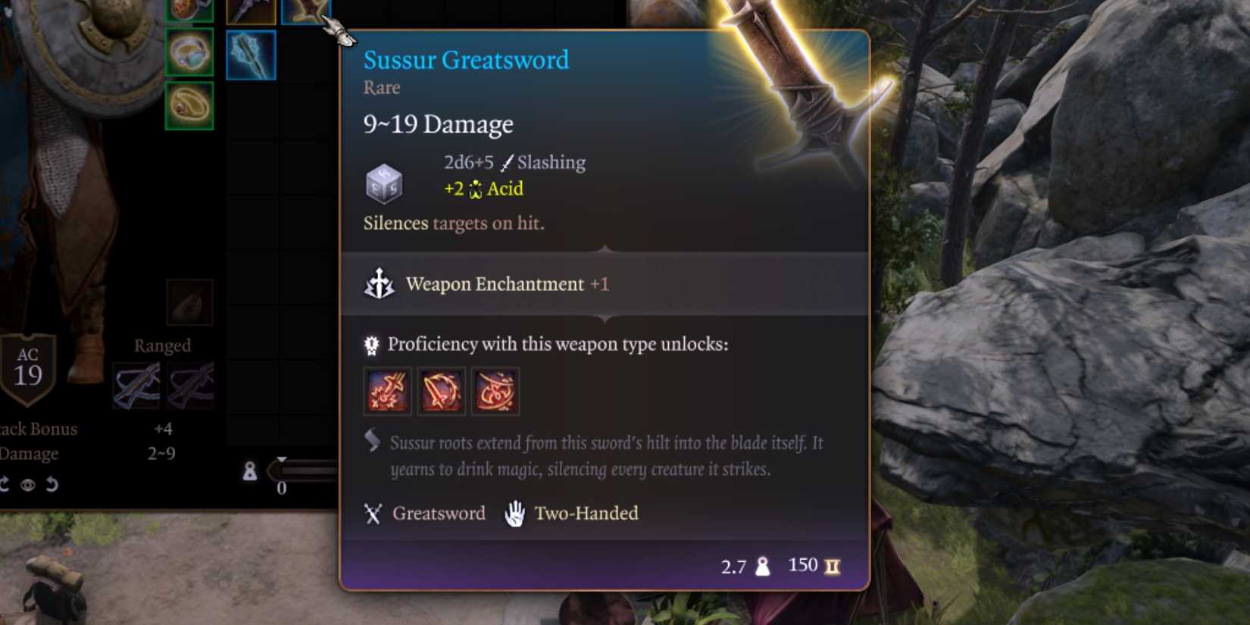Image resolution: width=1250 pixels, height=625 pixels.
Task: Click the crossed swords Greatsword type icon
Action: click(x=373, y=514)
